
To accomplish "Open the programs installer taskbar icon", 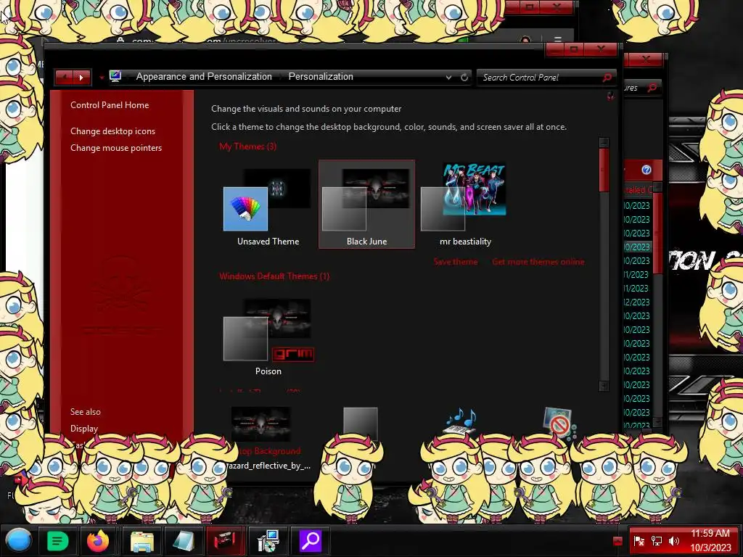I will click(x=267, y=541).
